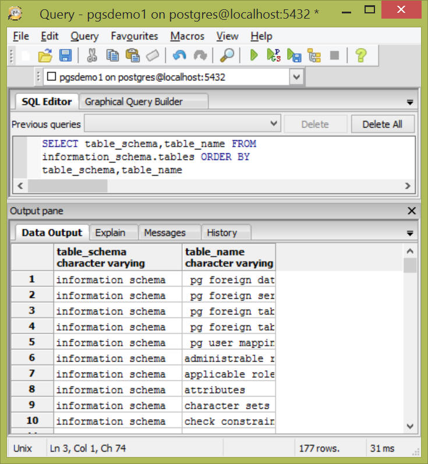Image resolution: width=428 pixels, height=464 pixels.
Task: Open the Query menu
Action: click(x=84, y=36)
